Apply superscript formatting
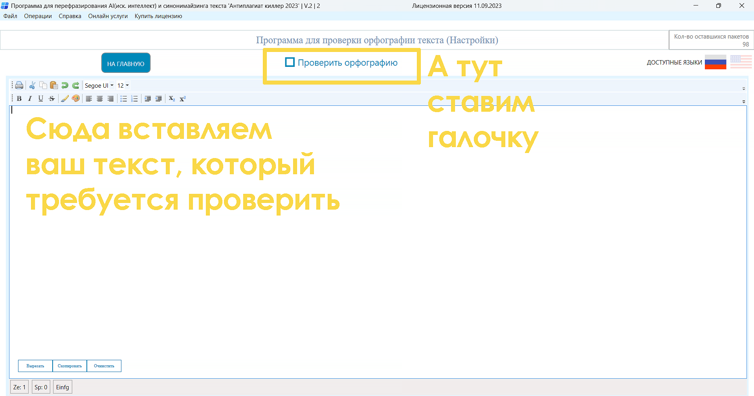The image size is (754, 396). coord(183,99)
